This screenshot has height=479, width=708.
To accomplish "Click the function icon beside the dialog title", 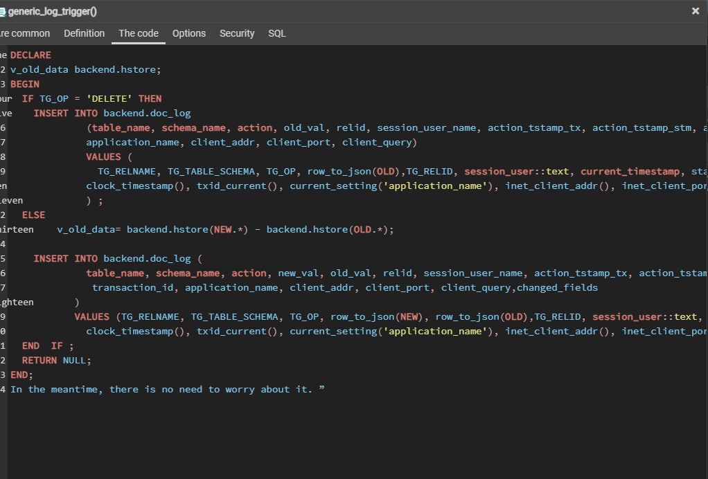I will (3, 11).
